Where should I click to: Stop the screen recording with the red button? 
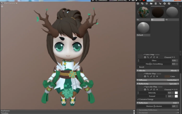pos(144,1)
